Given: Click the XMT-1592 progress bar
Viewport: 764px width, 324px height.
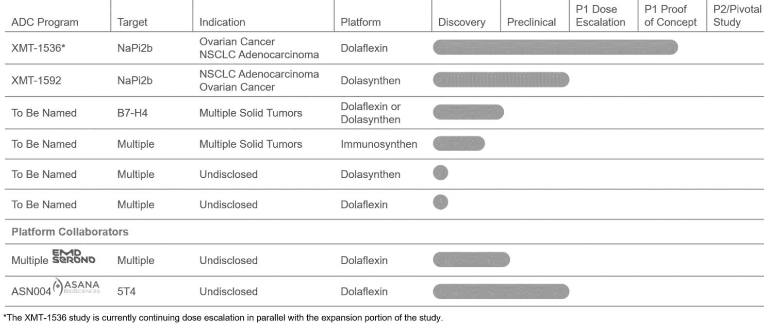Looking at the screenshot, I should [x=501, y=80].
